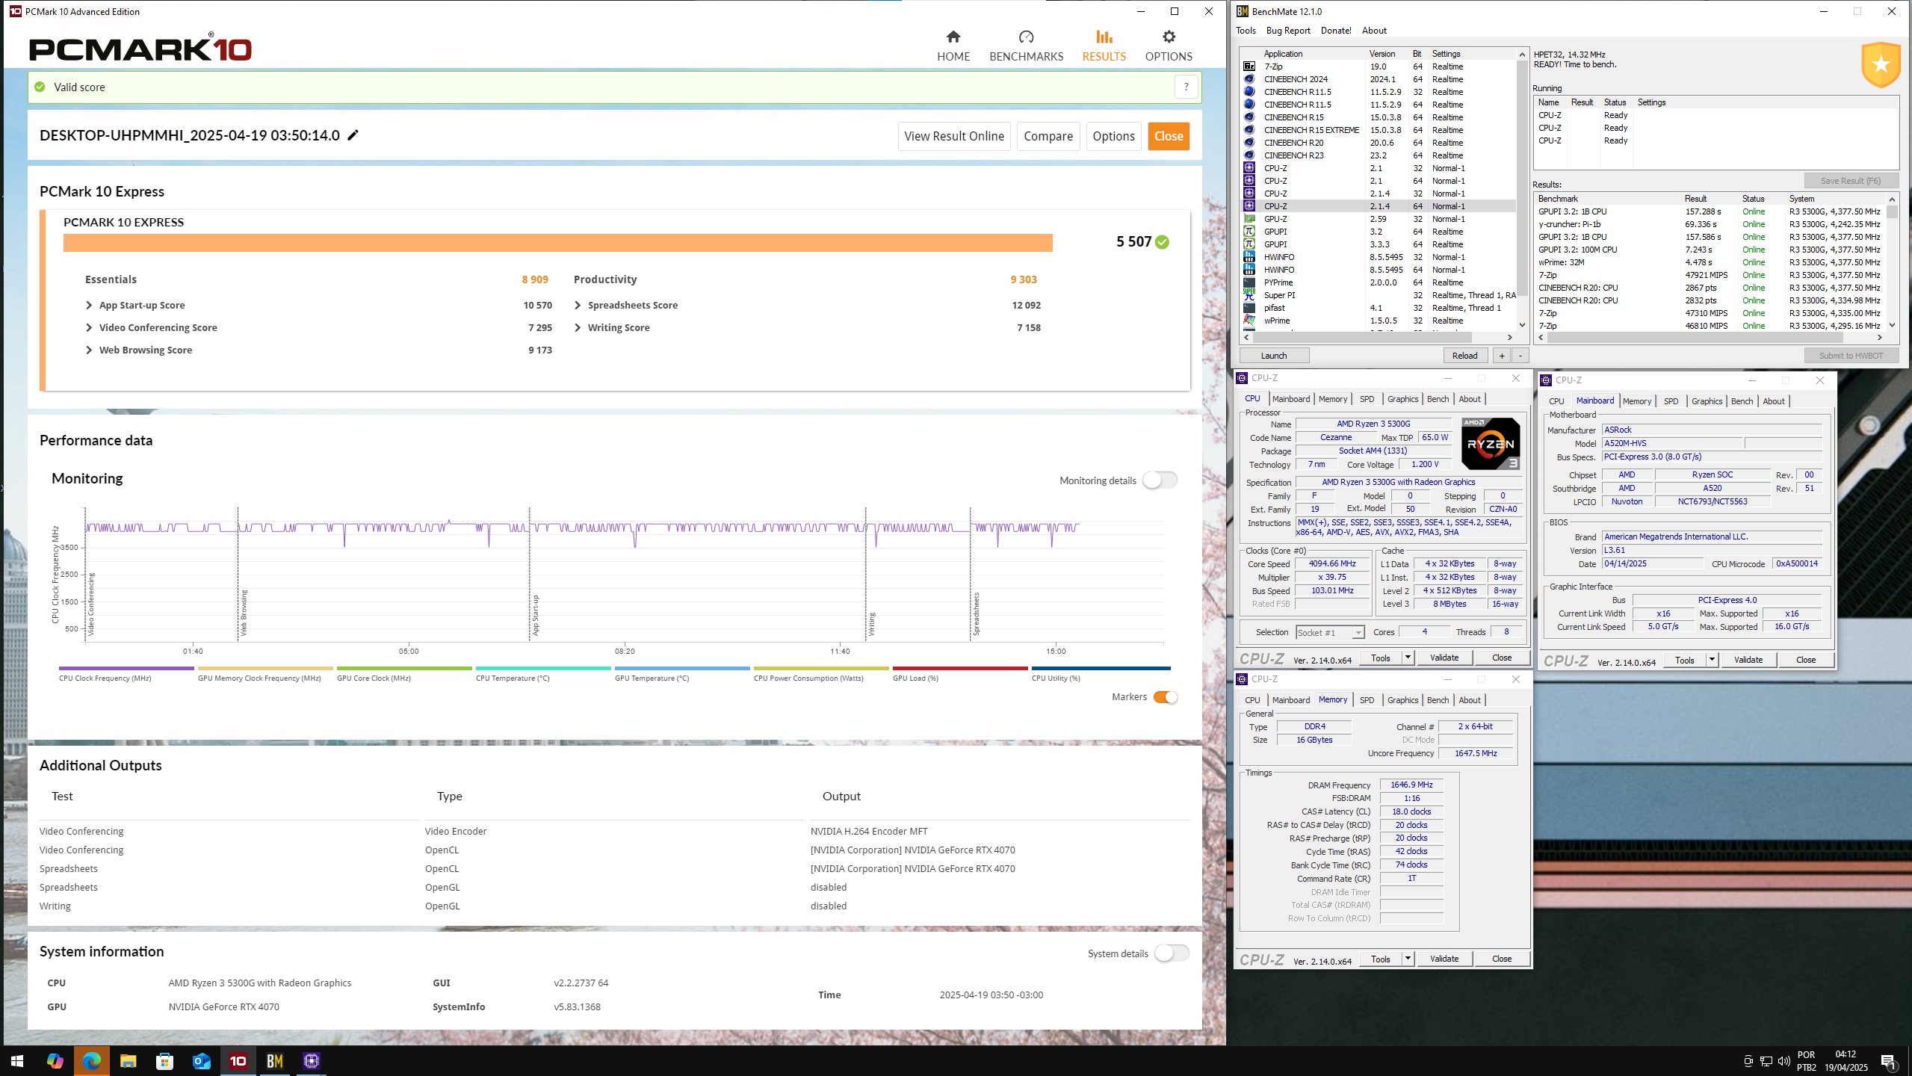Switch to BenchMate taskbar icon

[x=274, y=1061]
